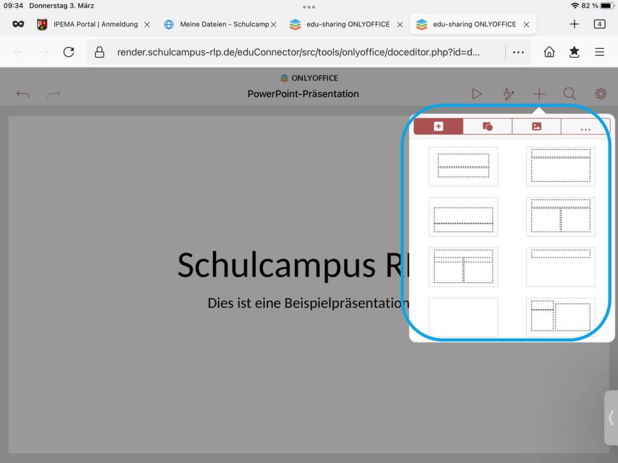Tap the lock icon for site information
Image resolution: width=618 pixels, height=463 pixels.
point(100,52)
